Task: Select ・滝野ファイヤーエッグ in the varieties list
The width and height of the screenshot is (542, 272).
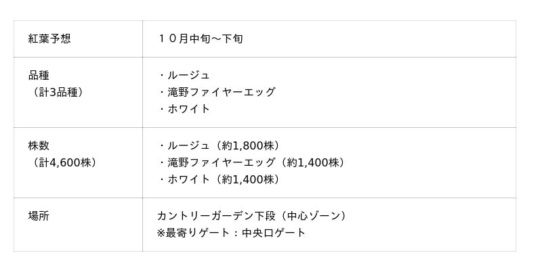Action: (216, 92)
